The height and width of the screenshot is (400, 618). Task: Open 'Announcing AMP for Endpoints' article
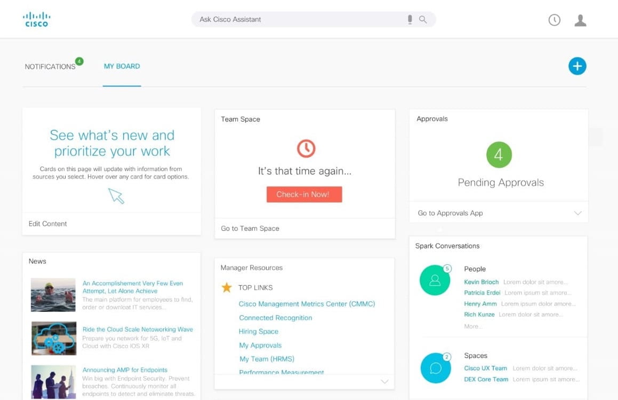pyautogui.click(x=125, y=370)
